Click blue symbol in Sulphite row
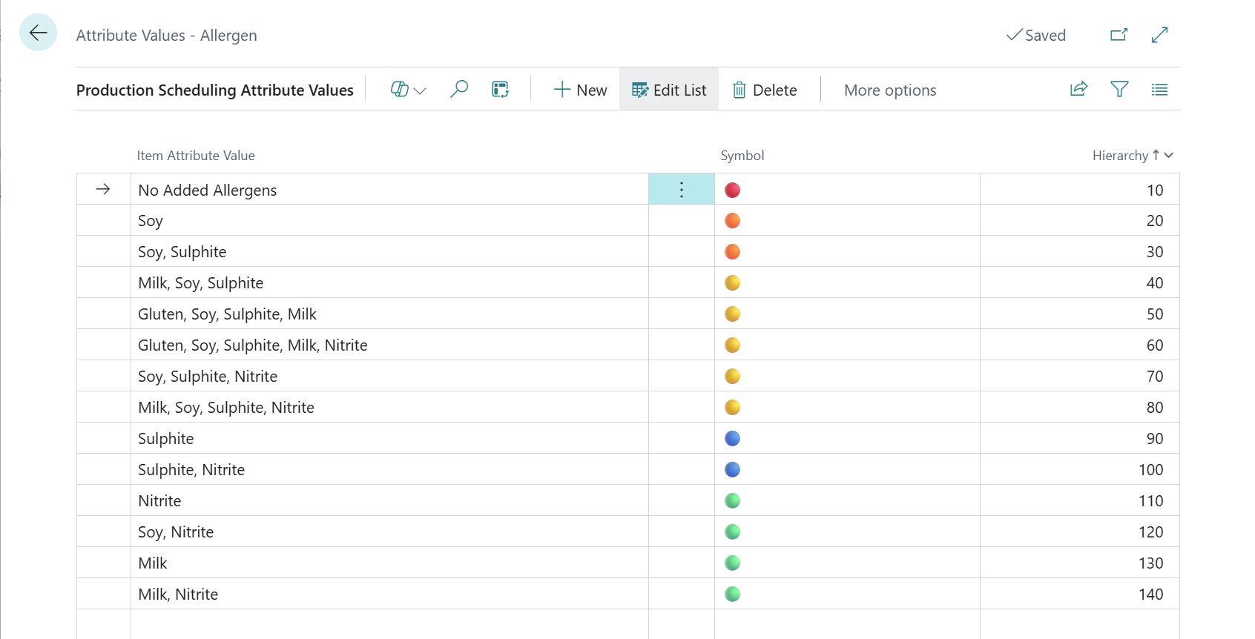Screen dimensions: 1255x639 click(732, 439)
